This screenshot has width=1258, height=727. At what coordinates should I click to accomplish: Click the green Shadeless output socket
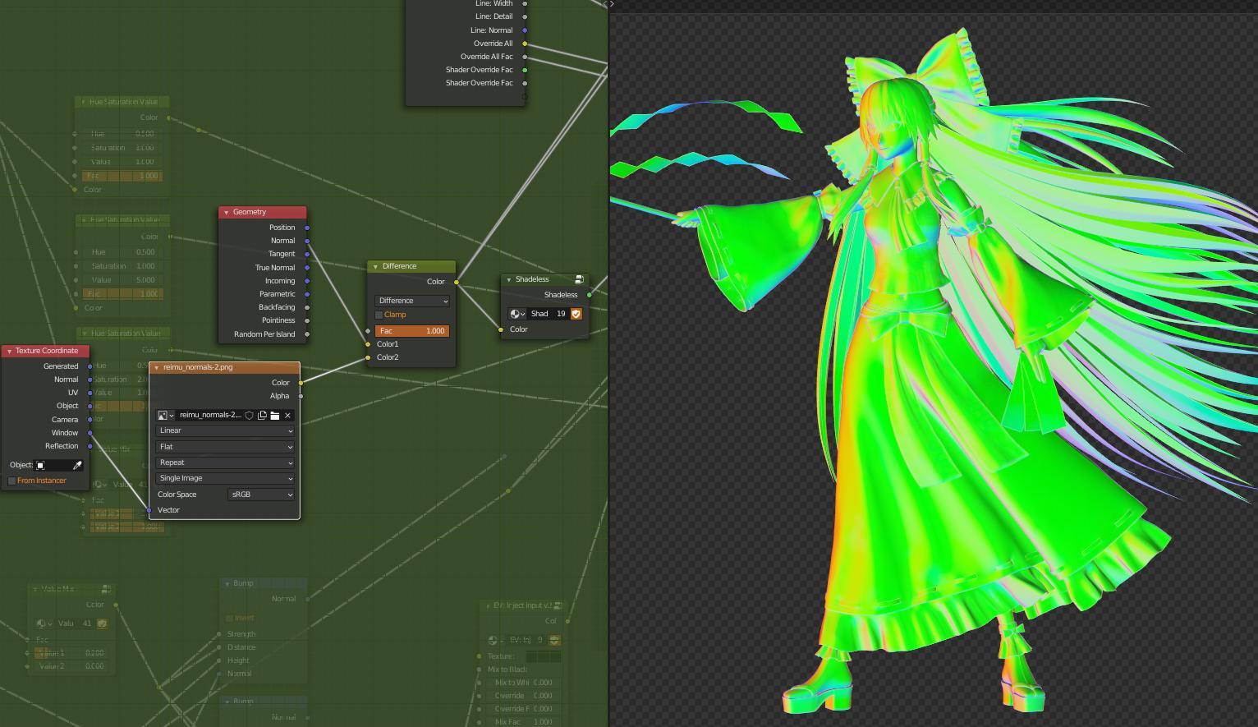[x=590, y=295]
